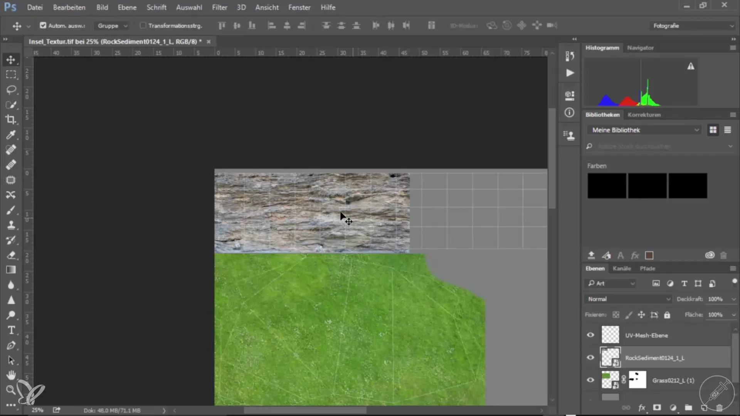Screen dimensions: 740x416
Task: Create a new layer group
Action: pos(688,408)
